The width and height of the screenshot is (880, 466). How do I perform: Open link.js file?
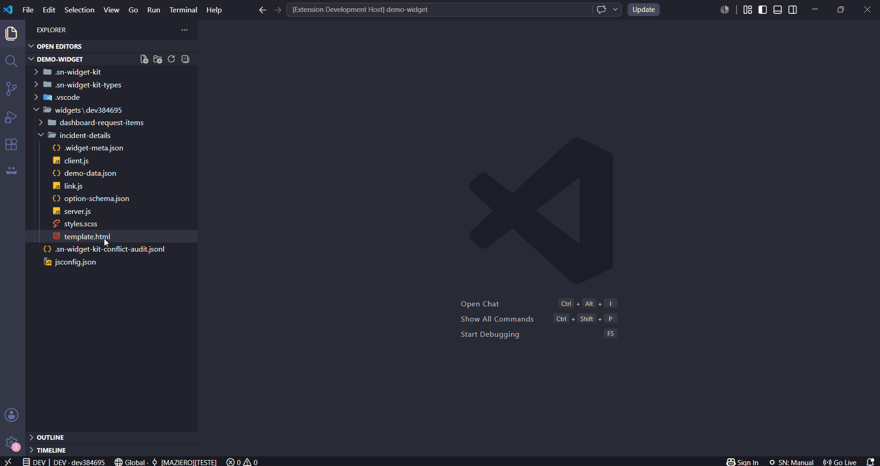pos(112,186)
